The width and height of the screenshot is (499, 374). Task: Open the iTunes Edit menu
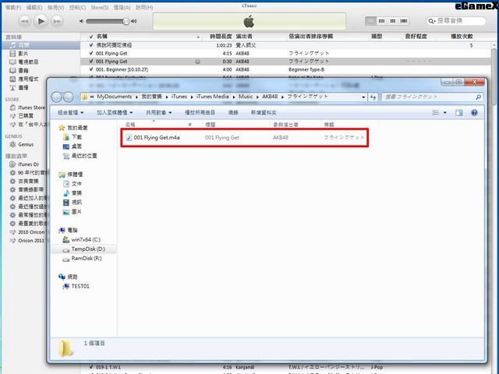[x=34, y=7]
